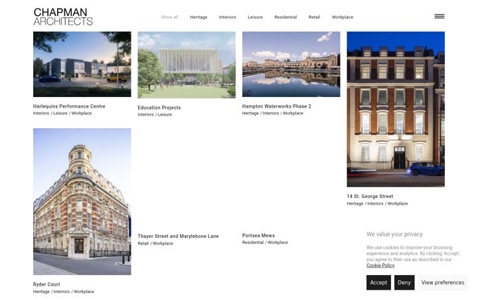478x299 pixels.
Task: View the Hampton Waterworks Phase 2 image
Action: point(291,64)
